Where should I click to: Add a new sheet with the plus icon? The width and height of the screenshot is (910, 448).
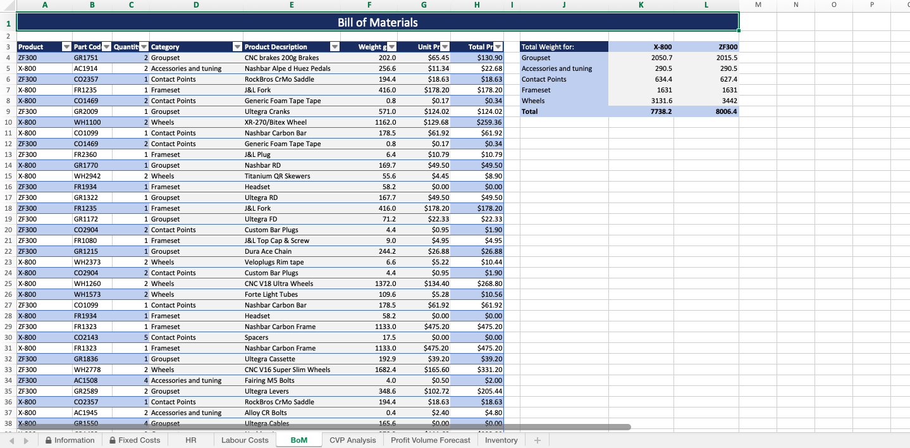tap(537, 440)
